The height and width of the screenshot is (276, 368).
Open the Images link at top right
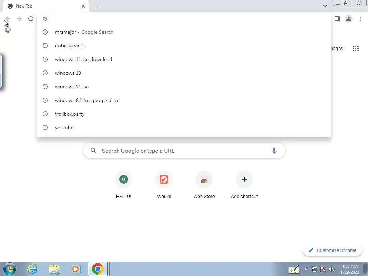[x=337, y=49]
